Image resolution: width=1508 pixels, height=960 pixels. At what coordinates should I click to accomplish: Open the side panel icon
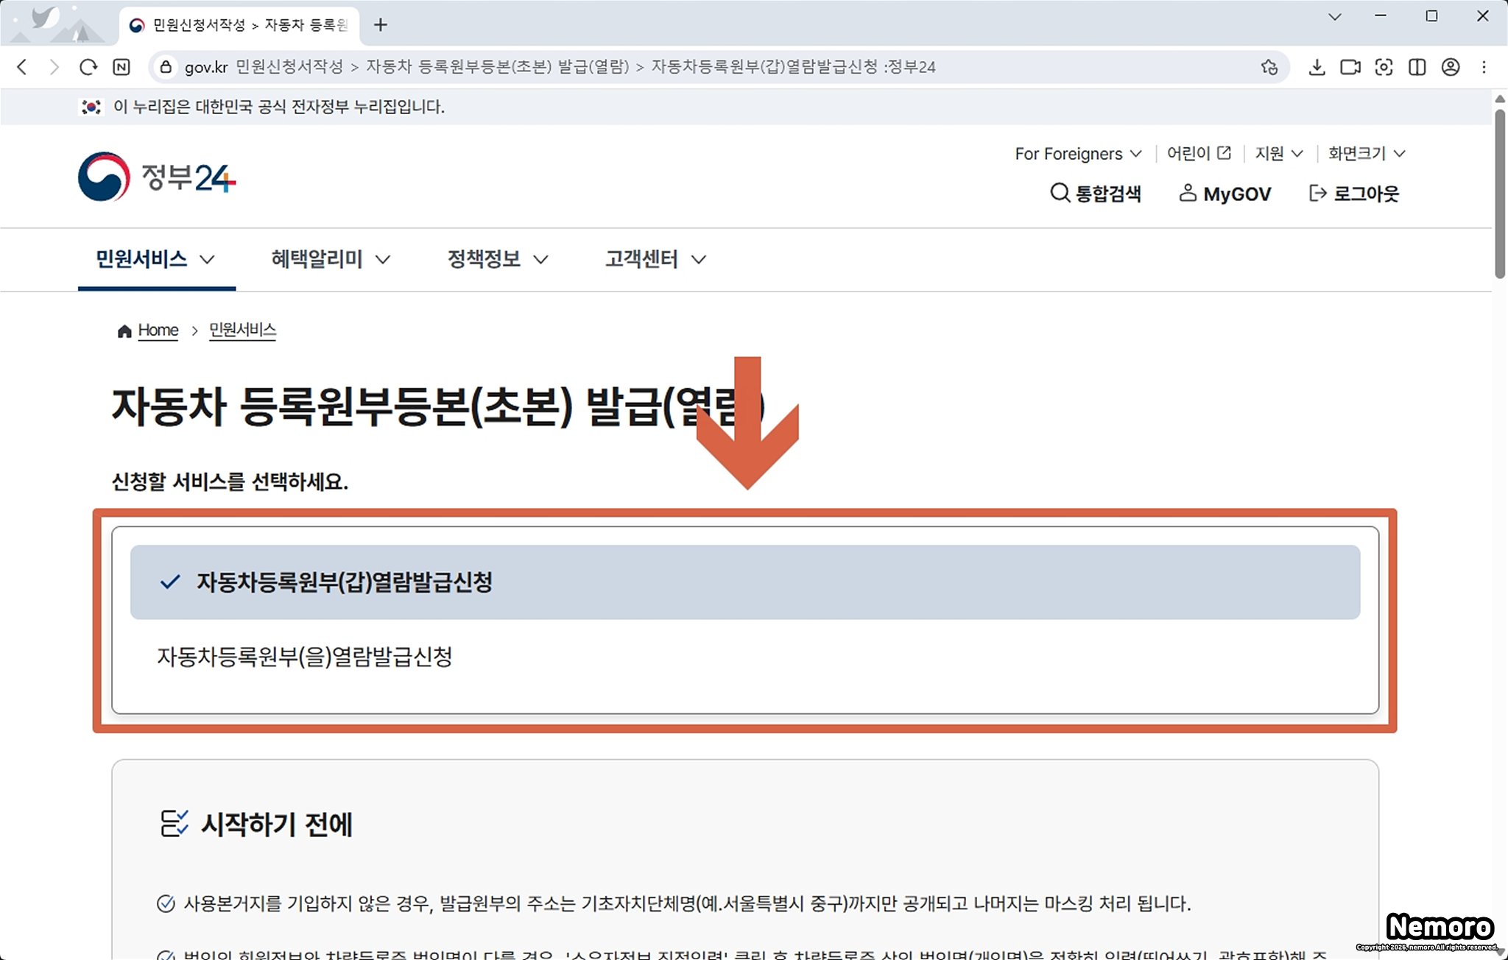click(1417, 67)
